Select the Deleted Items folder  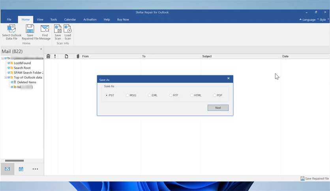pyautogui.click(x=26, y=82)
